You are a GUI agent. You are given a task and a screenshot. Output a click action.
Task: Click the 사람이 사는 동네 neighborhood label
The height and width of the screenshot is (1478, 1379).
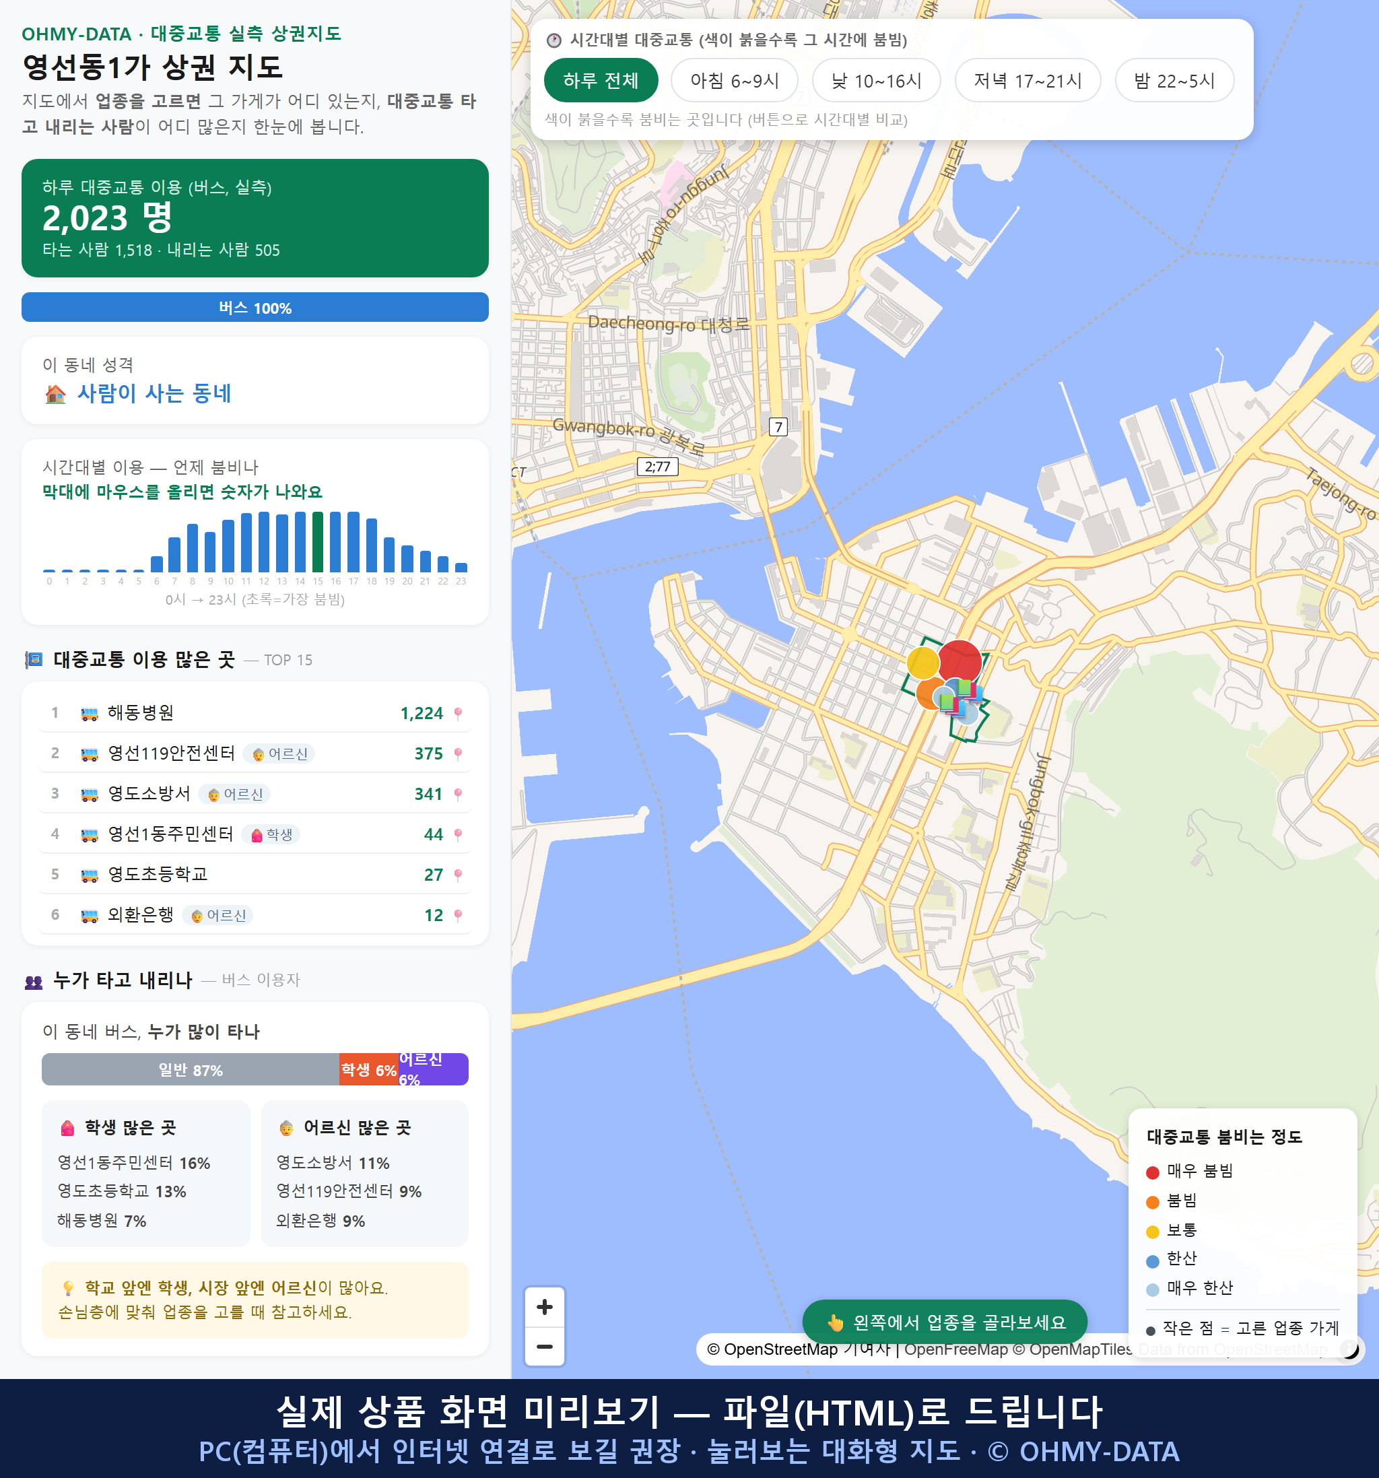pyautogui.click(x=154, y=393)
